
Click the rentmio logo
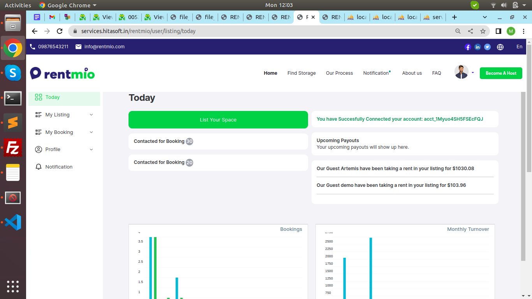click(62, 73)
